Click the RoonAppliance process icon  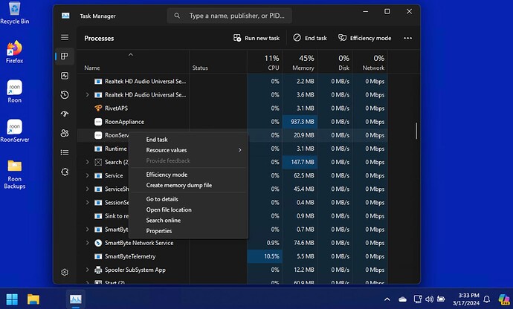[98, 122]
